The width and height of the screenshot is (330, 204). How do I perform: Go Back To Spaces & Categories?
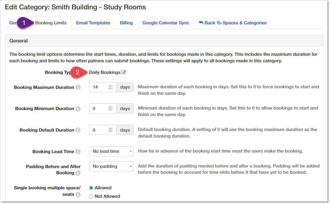pos(233,23)
